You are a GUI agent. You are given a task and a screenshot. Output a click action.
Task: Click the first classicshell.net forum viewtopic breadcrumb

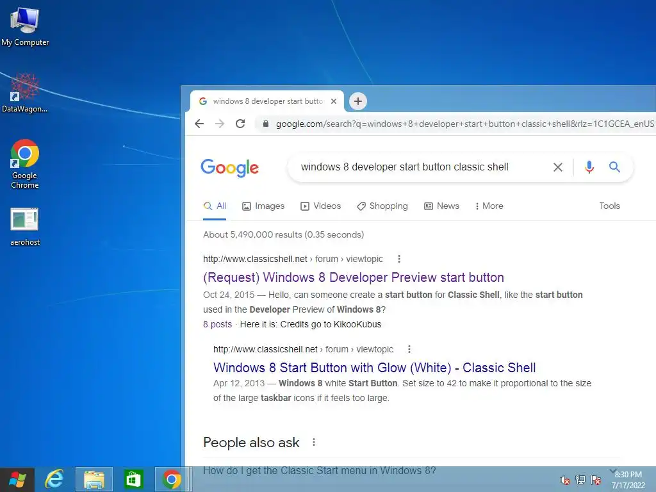[292, 259]
